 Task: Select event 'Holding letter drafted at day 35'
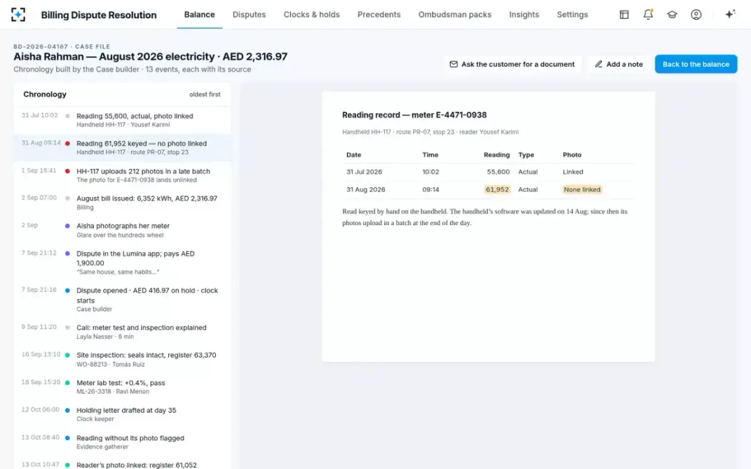click(122, 414)
